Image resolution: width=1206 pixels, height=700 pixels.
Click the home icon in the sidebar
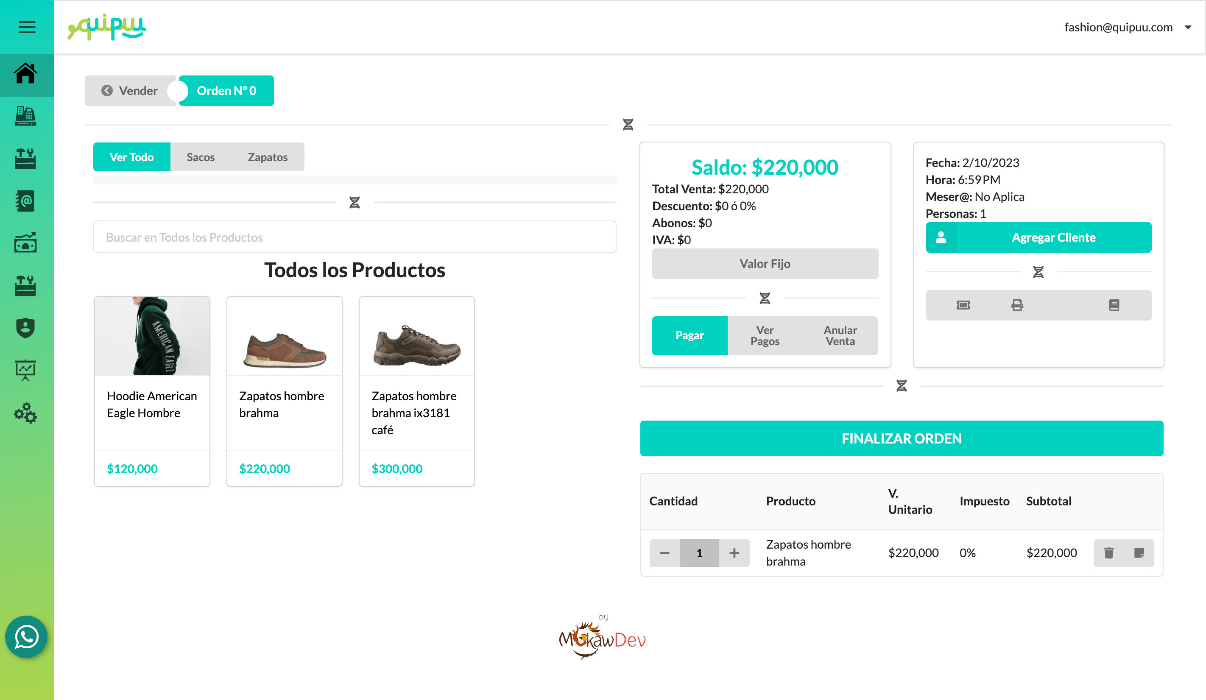point(26,74)
